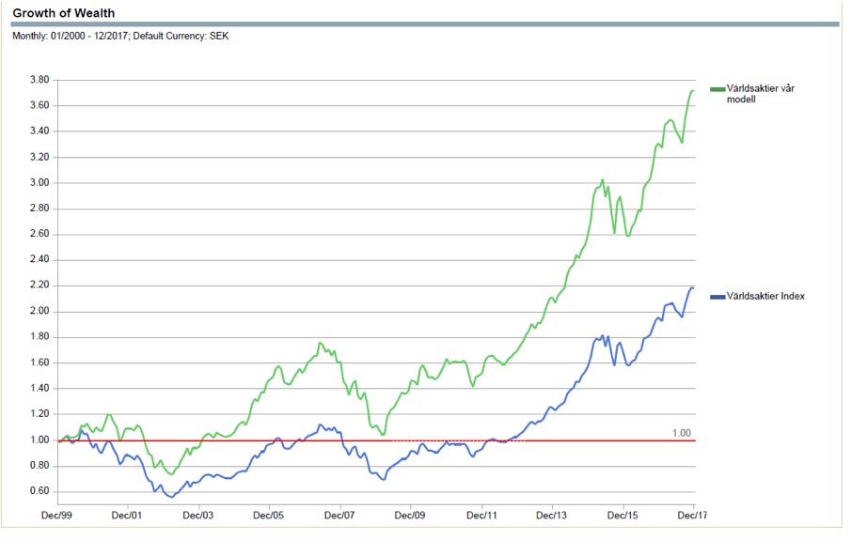Screen dimensions: 851x540
Task: Select the Världsaktier vår modell legend label
Action: pyautogui.click(x=761, y=94)
